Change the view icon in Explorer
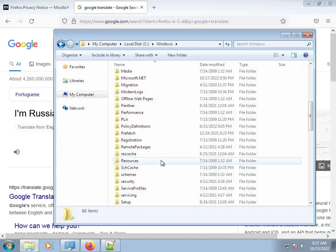 pos(276,55)
